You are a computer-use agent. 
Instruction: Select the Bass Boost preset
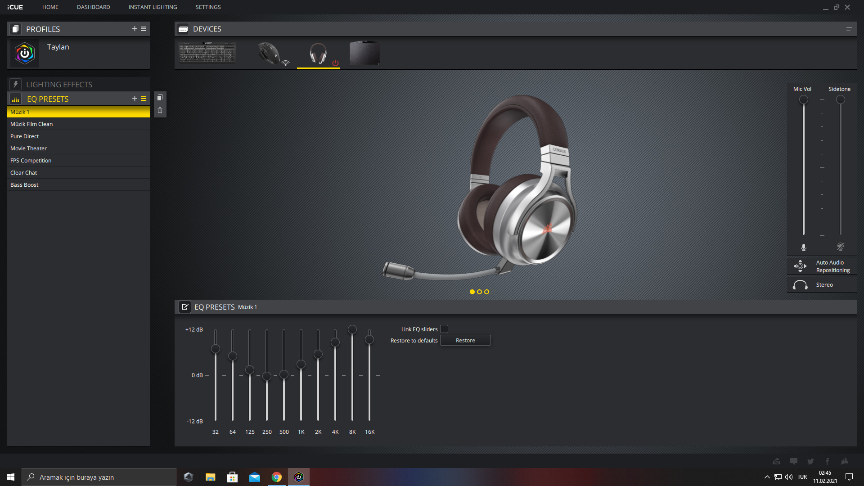pos(24,185)
